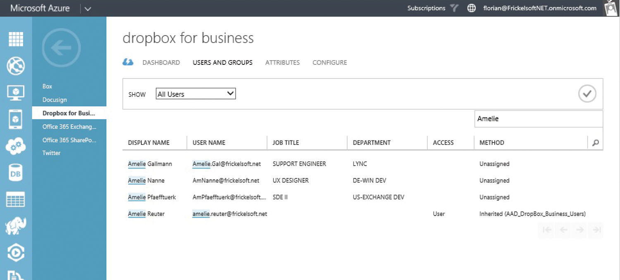Screen dimensions: 620x280
Task: Go to first page pagination arrow
Action: click(547, 230)
